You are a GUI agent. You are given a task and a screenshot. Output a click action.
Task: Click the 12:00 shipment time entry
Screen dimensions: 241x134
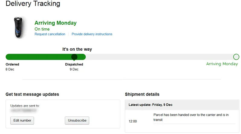click(x=133, y=121)
